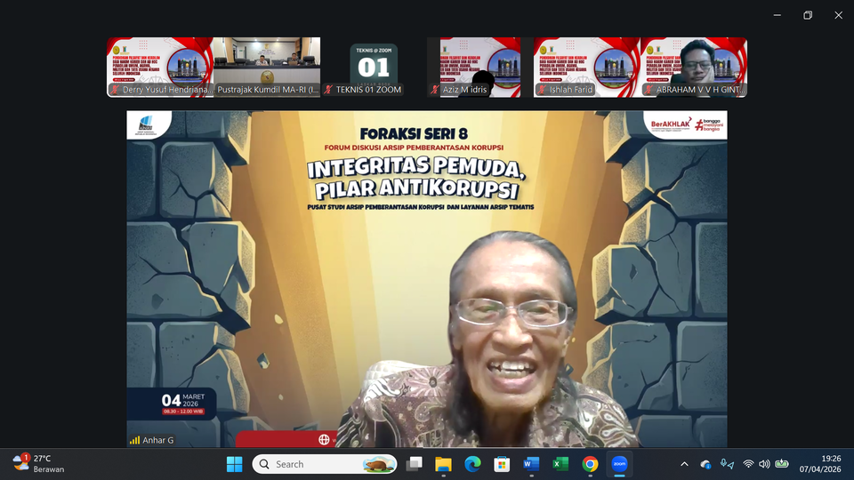Click muted microphone icon on TEKNIS 01 ZOOM
854x480 pixels.
tap(328, 89)
